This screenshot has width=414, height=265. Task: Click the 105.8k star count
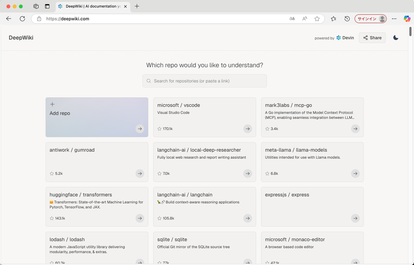pos(169,218)
